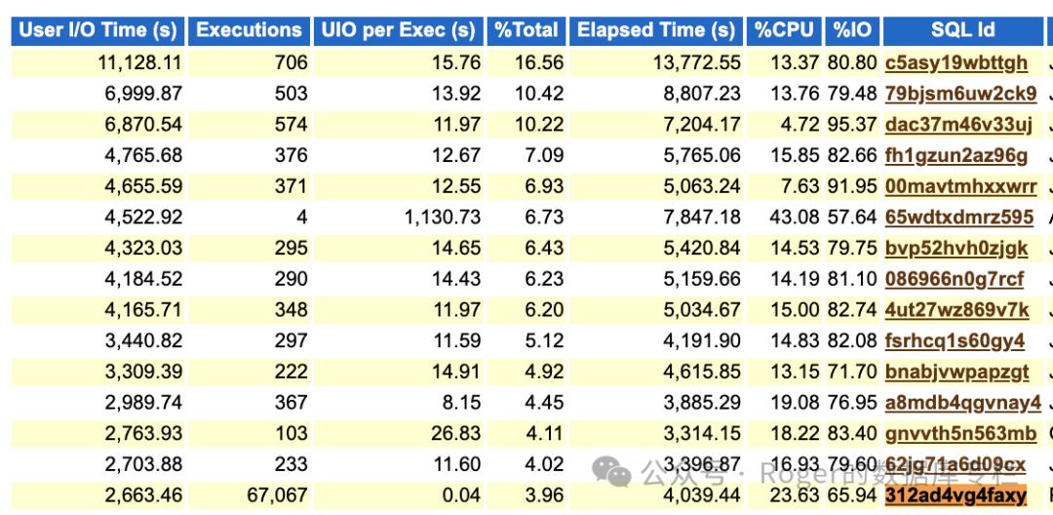Click SQL Id 086966n0g7rcf
This screenshot has height=515, width=1053.
pyautogui.click(x=955, y=280)
